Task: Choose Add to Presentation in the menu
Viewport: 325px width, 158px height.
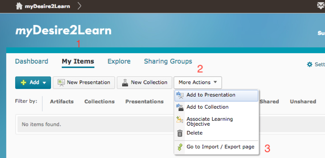Action: tap(211, 95)
